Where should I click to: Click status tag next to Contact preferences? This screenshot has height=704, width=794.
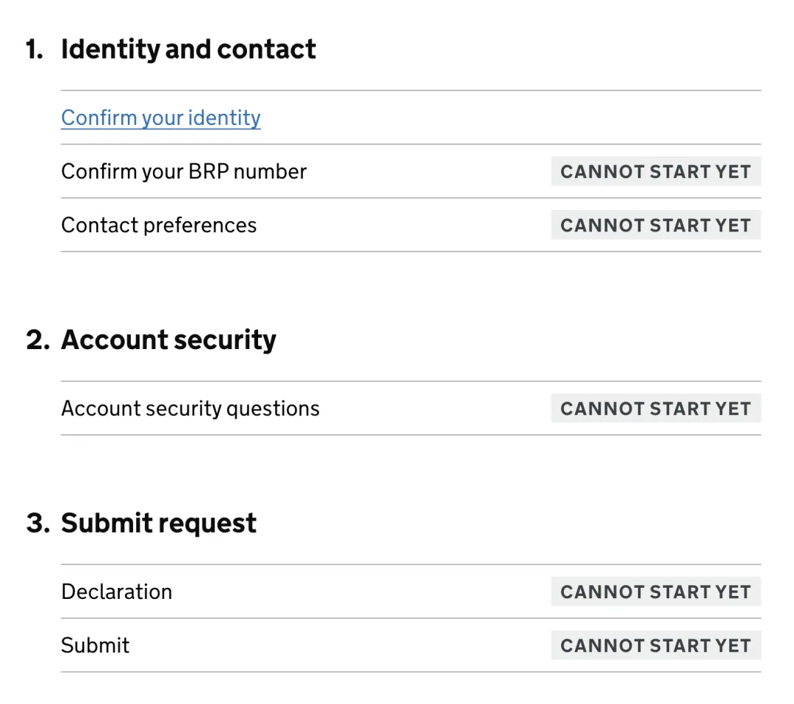(x=655, y=225)
